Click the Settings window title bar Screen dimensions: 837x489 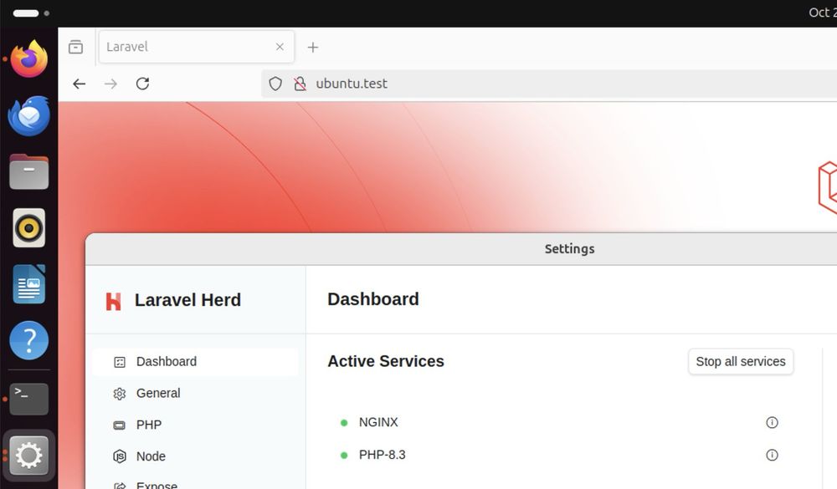[461, 249]
